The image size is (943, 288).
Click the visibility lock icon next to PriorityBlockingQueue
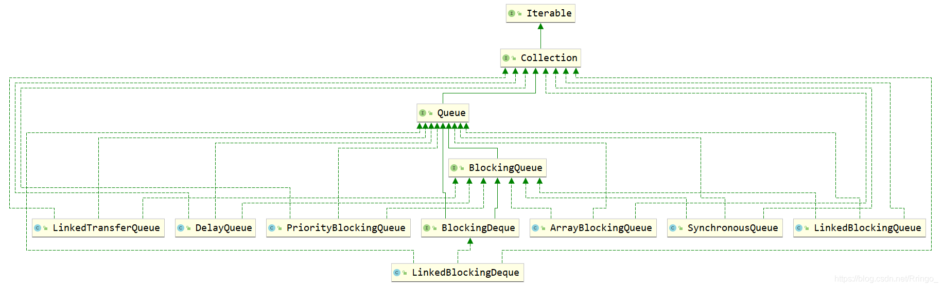tap(280, 228)
